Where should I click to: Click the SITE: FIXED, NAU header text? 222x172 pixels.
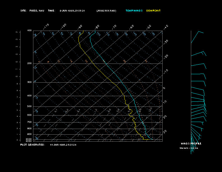pyautogui.click(x=32, y=11)
